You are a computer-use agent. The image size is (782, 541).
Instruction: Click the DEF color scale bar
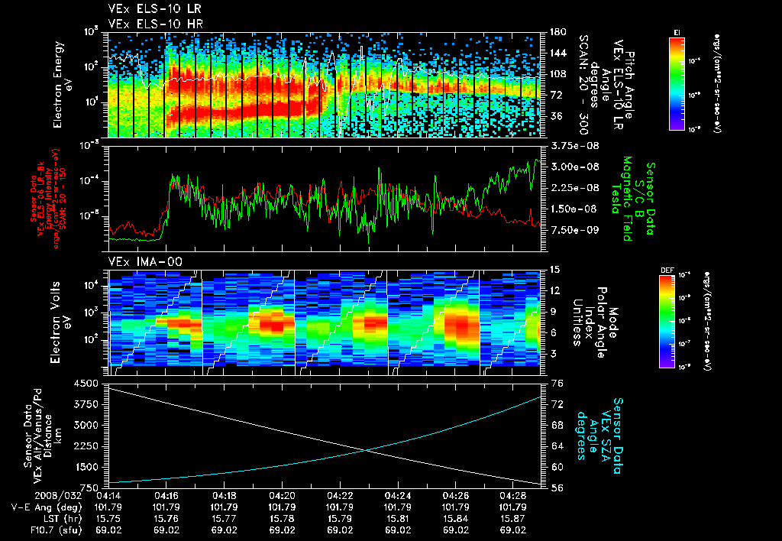point(667,322)
